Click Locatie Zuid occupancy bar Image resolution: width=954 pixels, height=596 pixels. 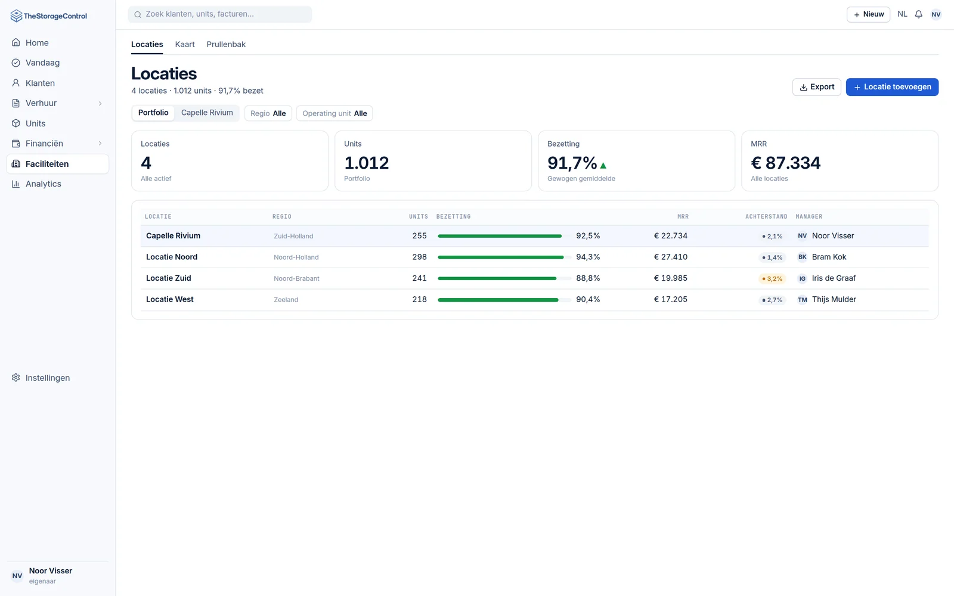point(504,278)
